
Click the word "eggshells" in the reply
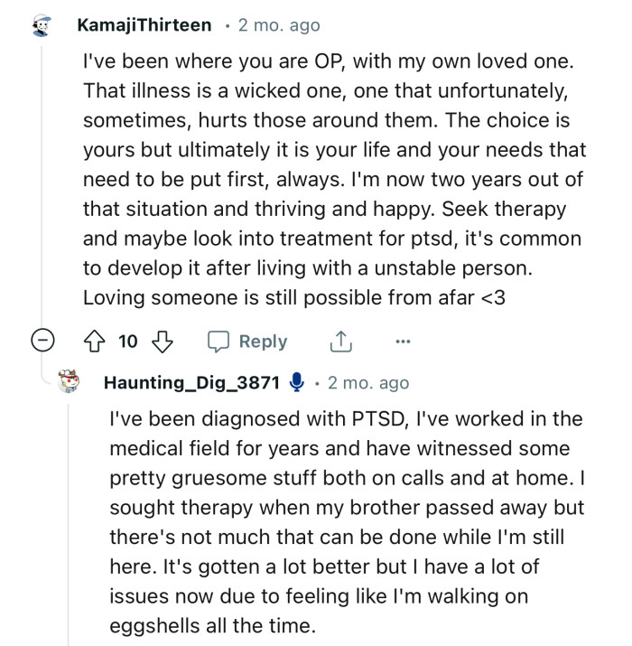(x=151, y=623)
